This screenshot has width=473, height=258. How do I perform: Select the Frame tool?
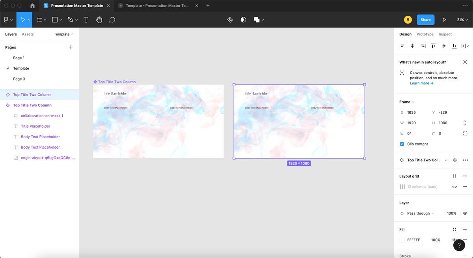[39, 19]
